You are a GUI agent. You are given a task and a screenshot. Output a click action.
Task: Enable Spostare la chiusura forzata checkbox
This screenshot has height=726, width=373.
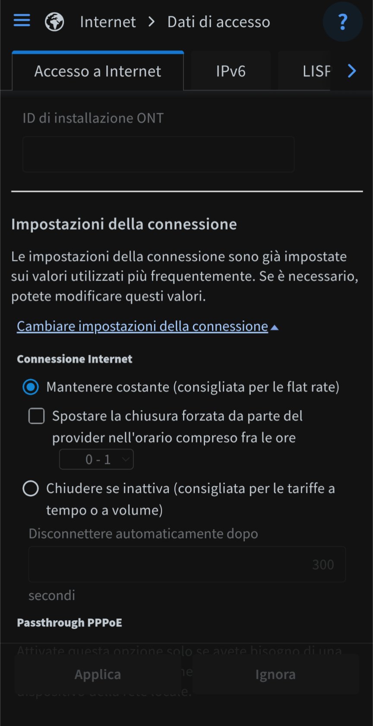point(37,416)
